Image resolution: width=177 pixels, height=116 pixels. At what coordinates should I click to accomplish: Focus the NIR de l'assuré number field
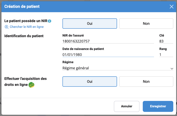click(x=108, y=41)
